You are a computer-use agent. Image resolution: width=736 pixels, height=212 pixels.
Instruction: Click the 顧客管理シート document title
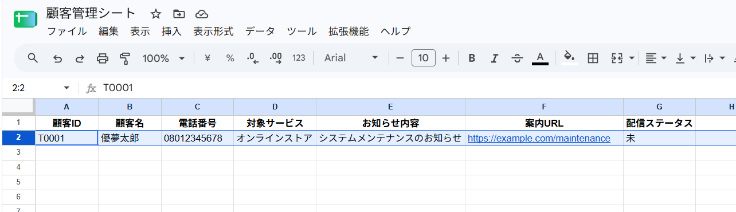91,14
